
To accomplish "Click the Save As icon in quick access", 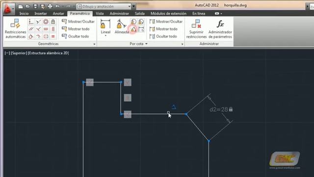I will coord(43,6).
